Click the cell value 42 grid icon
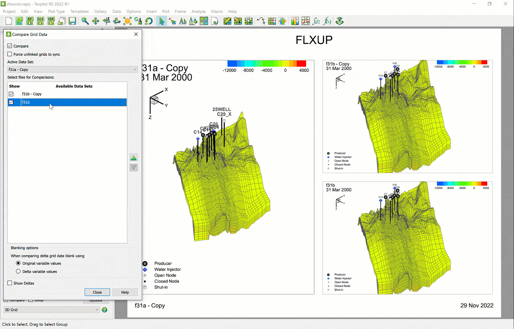This screenshot has height=329, width=514. [248, 21]
